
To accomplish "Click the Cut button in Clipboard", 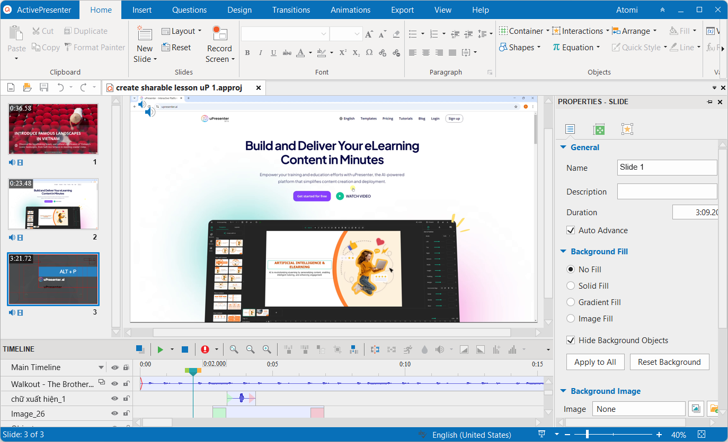I will (43, 31).
